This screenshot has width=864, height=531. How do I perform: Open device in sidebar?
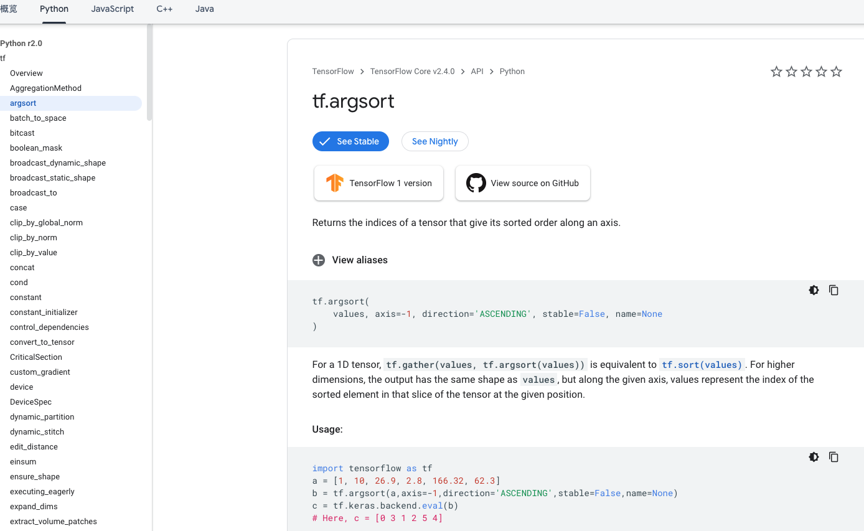[x=22, y=387]
